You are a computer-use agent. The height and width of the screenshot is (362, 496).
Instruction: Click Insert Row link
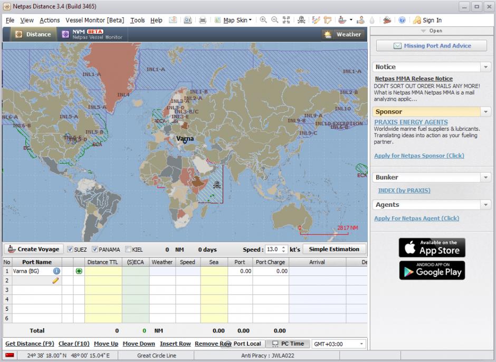pyautogui.click(x=175, y=344)
